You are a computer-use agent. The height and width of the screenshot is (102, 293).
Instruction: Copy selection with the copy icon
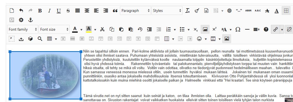(112, 29)
